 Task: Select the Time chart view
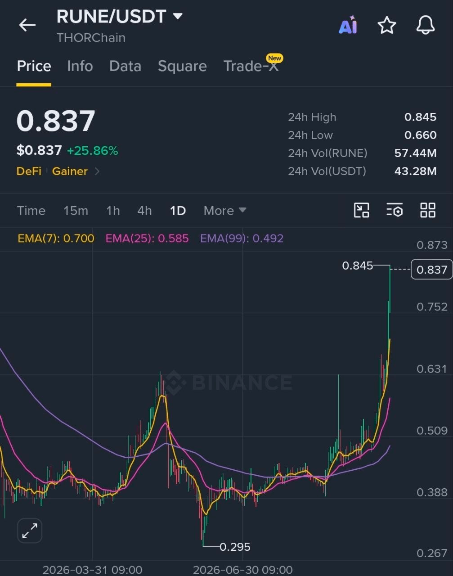(31, 211)
